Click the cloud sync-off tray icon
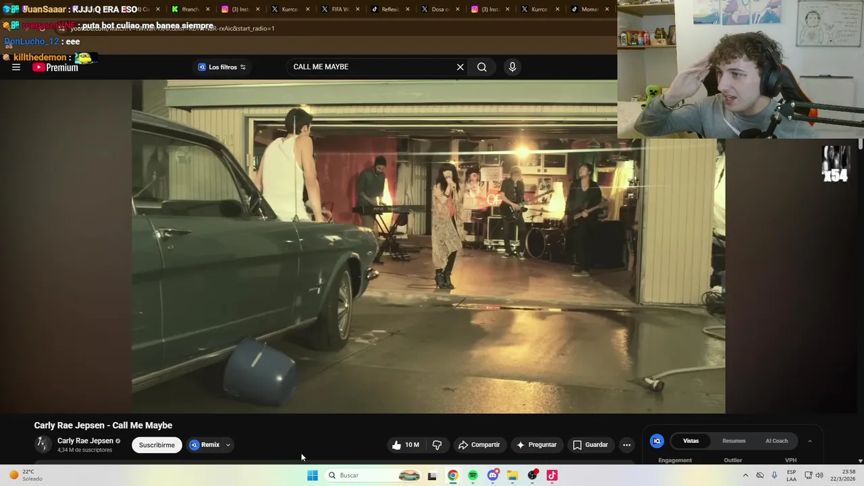 pyautogui.click(x=760, y=475)
